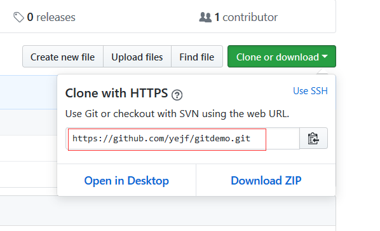380x231 pixels.
Task: Open the Find file button
Action: [197, 57]
